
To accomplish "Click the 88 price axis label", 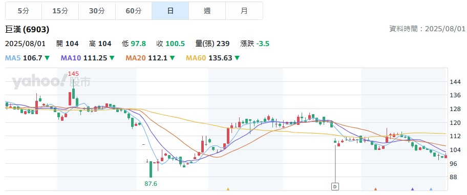I will click(x=453, y=177).
